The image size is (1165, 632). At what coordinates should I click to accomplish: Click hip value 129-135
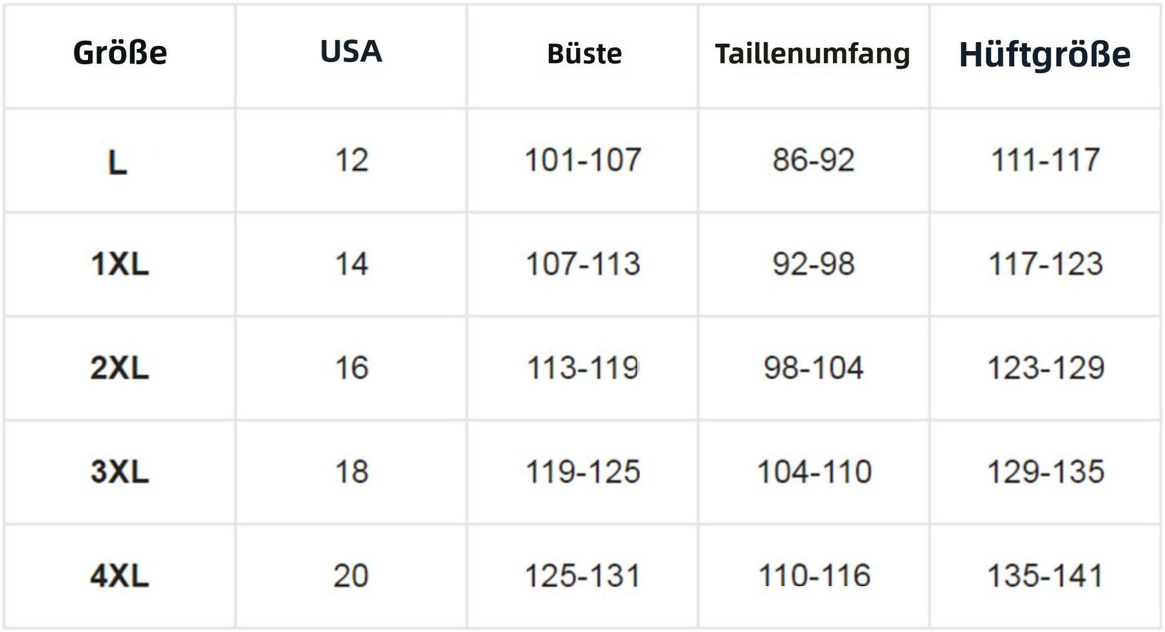coord(1045,472)
